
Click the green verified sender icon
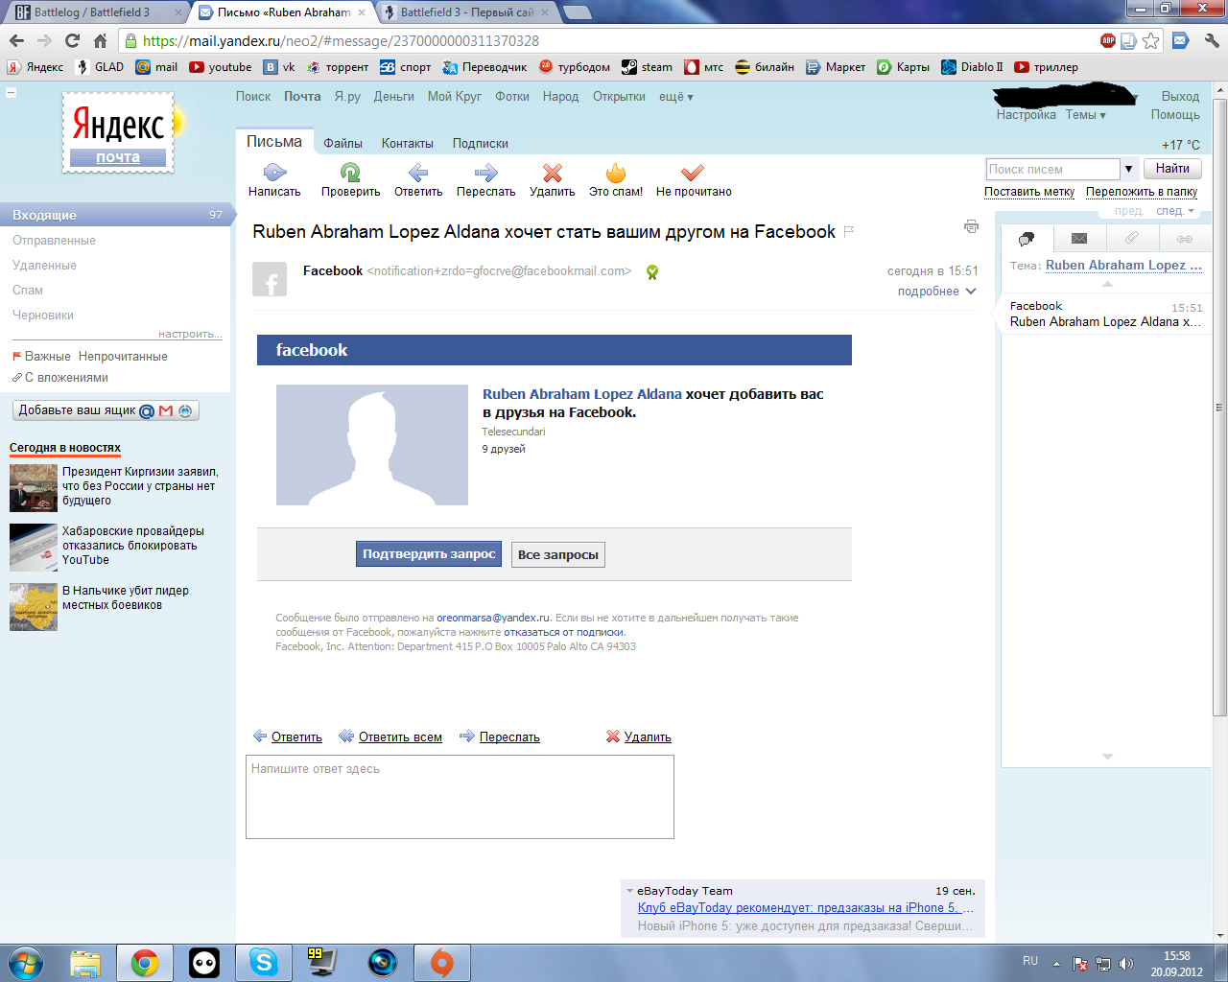click(x=652, y=272)
